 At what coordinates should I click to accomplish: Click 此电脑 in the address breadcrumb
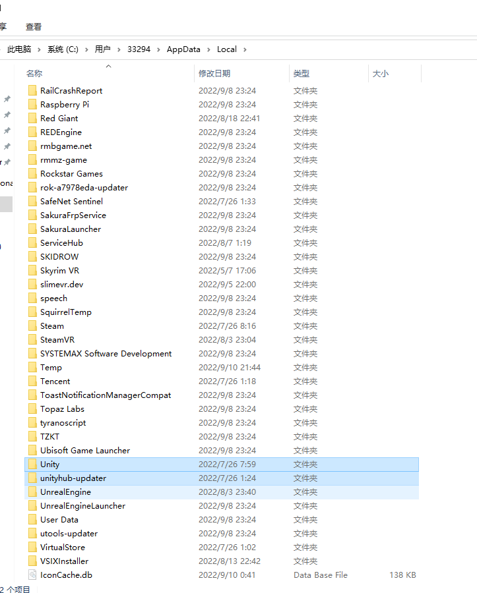pyautogui.click(x=19, y=49)
